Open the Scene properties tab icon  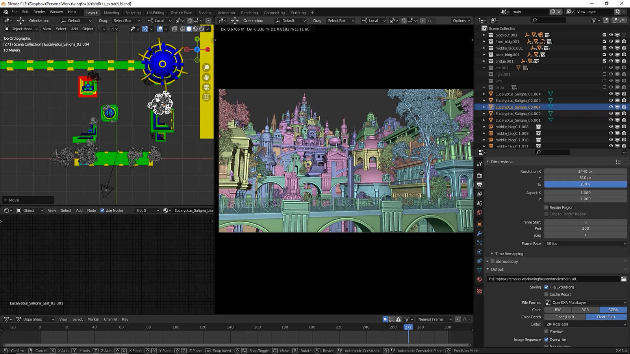click(479, 203)
